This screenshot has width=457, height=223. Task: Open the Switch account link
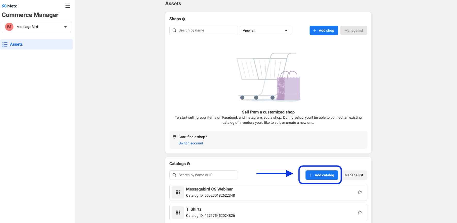pos(191,143)
